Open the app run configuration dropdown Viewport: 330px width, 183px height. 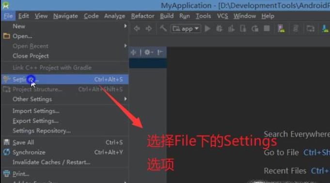[186, 28]
